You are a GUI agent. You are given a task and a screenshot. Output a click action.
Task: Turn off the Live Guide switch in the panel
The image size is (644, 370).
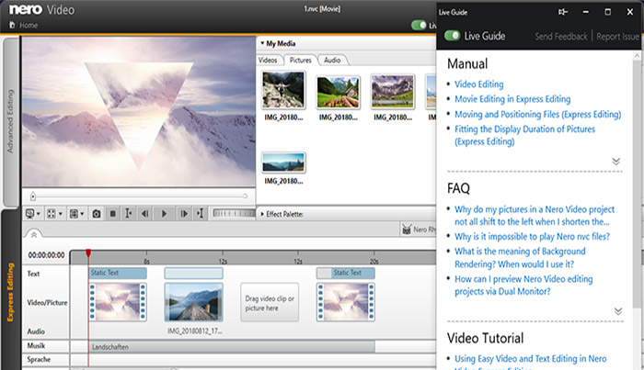coord(452,36)
